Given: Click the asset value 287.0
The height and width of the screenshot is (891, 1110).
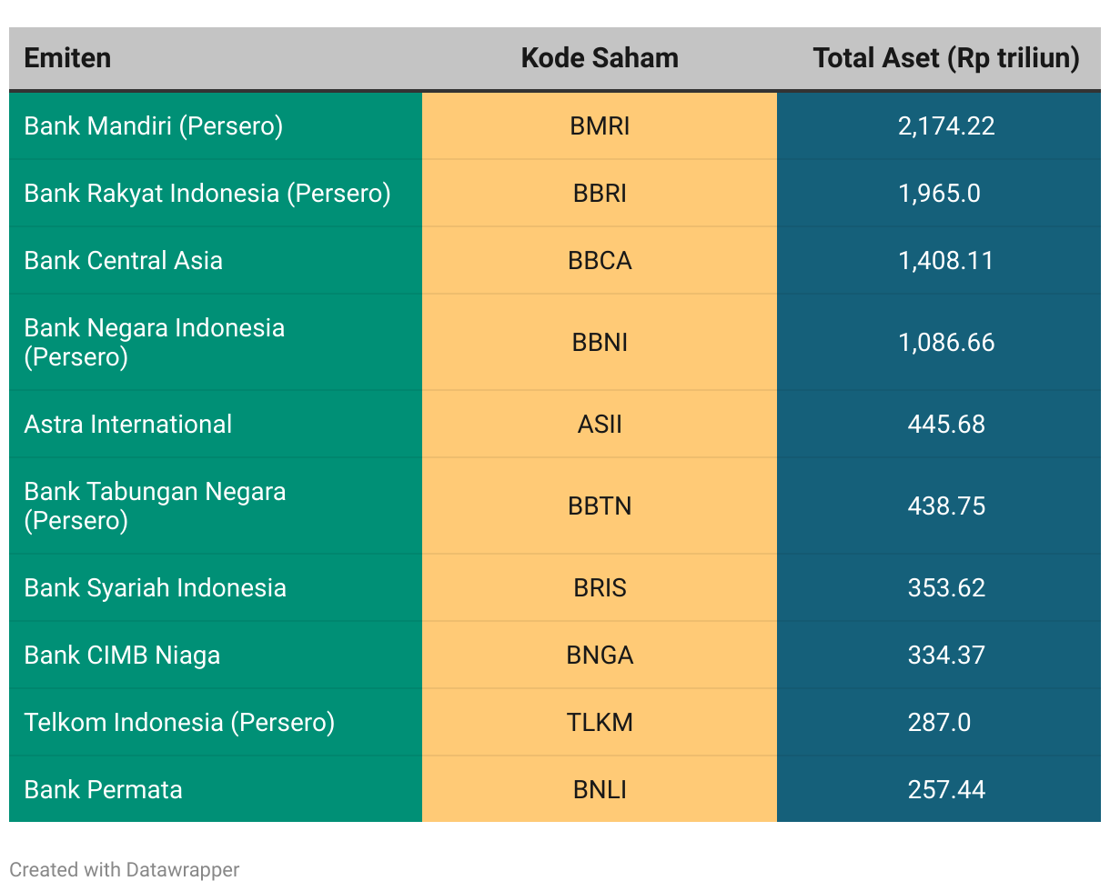Looking at the screenshot, I should tap(939, 722).
